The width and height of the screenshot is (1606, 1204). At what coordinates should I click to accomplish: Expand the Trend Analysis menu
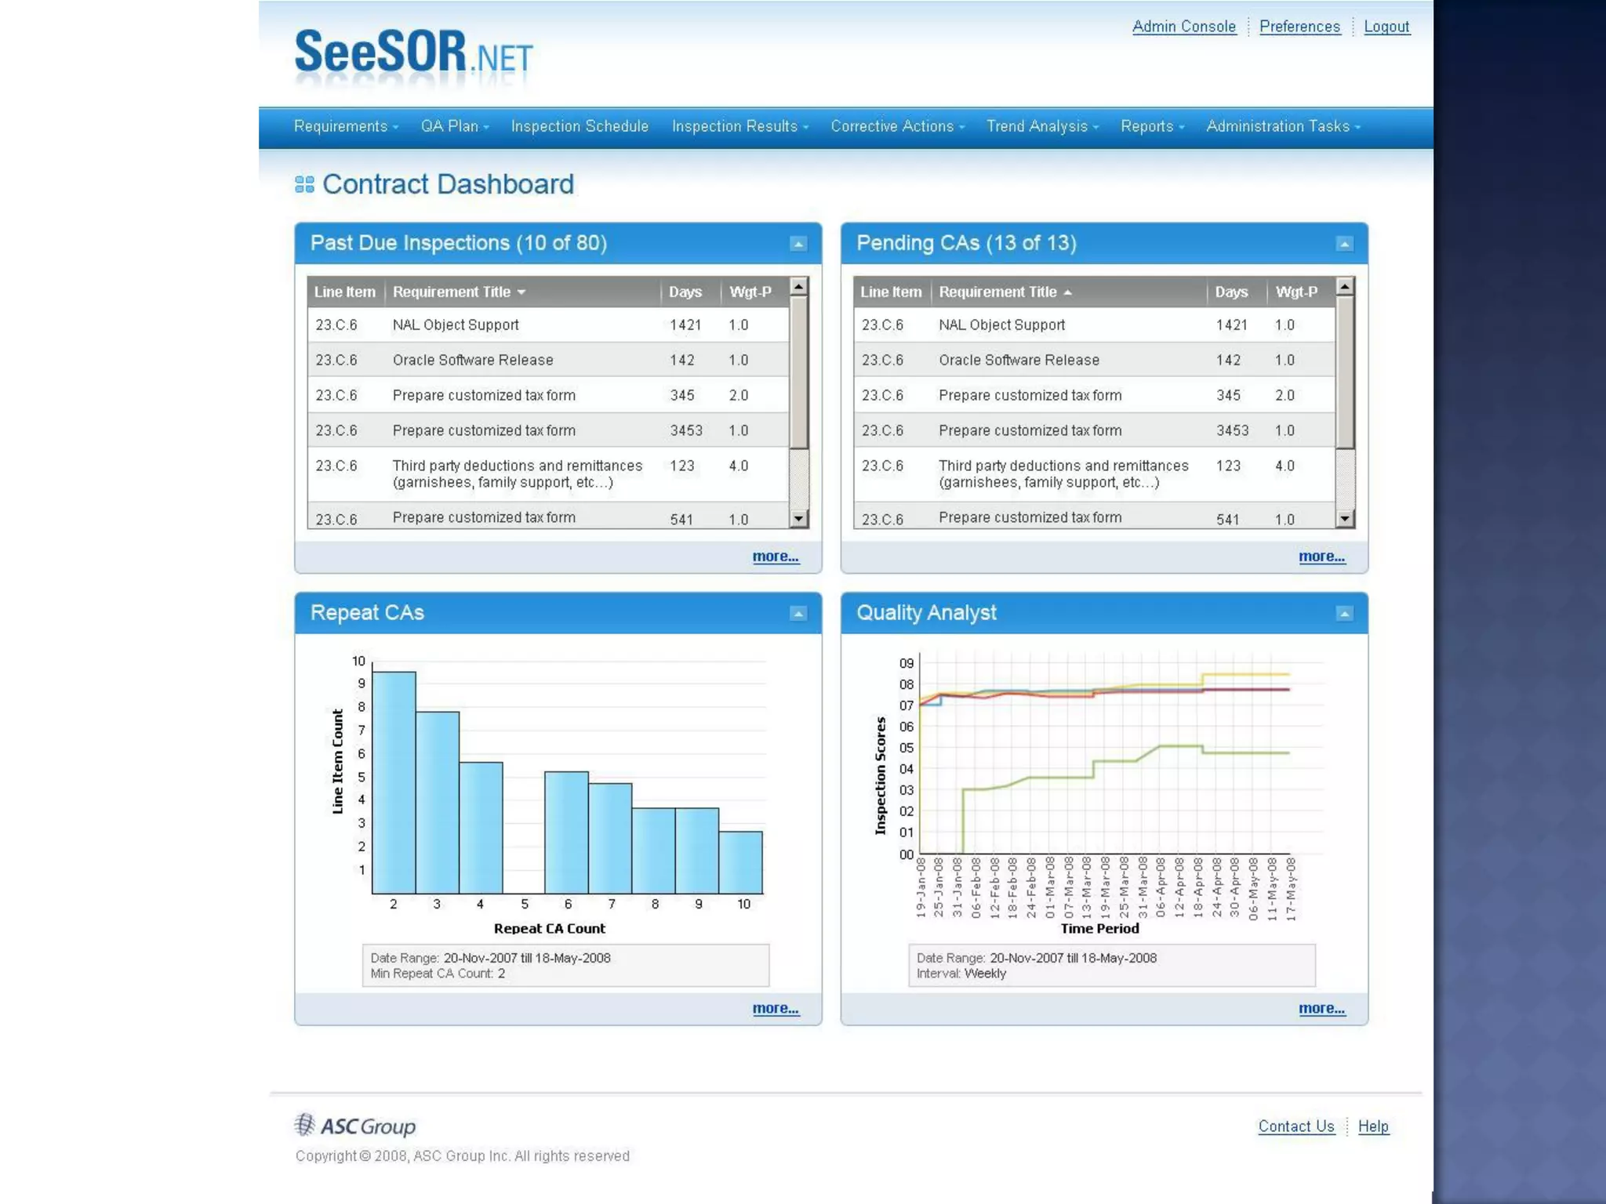(x=1041, y=127)
